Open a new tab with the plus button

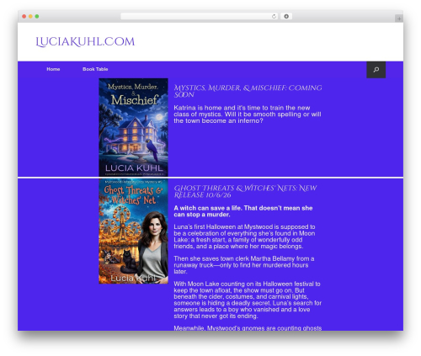click(x=399, y=19)
